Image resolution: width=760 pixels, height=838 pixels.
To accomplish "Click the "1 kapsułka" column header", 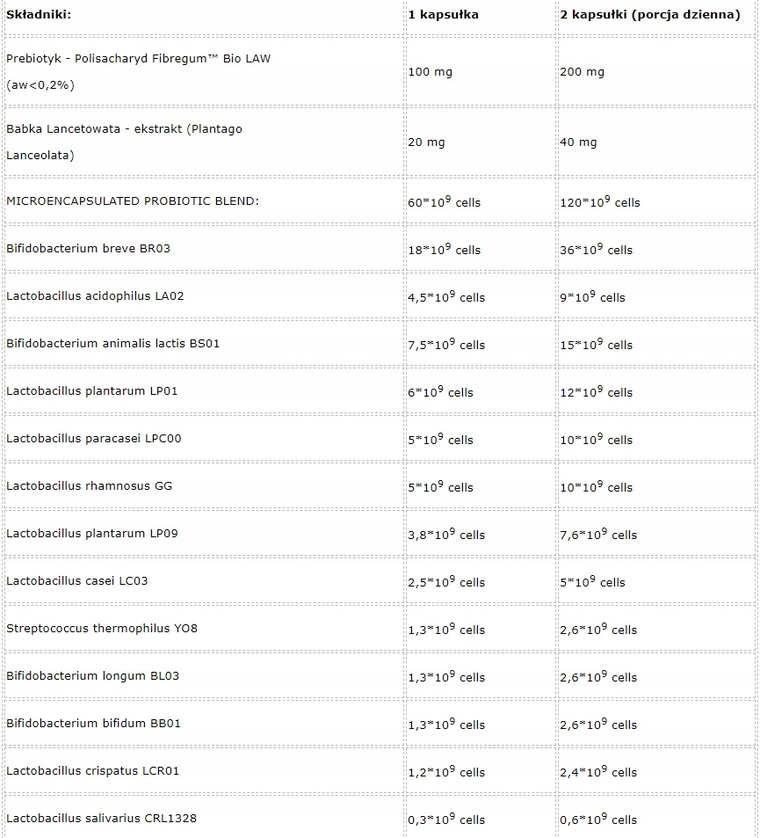I will pyautogui.click(x=444, y=16).
